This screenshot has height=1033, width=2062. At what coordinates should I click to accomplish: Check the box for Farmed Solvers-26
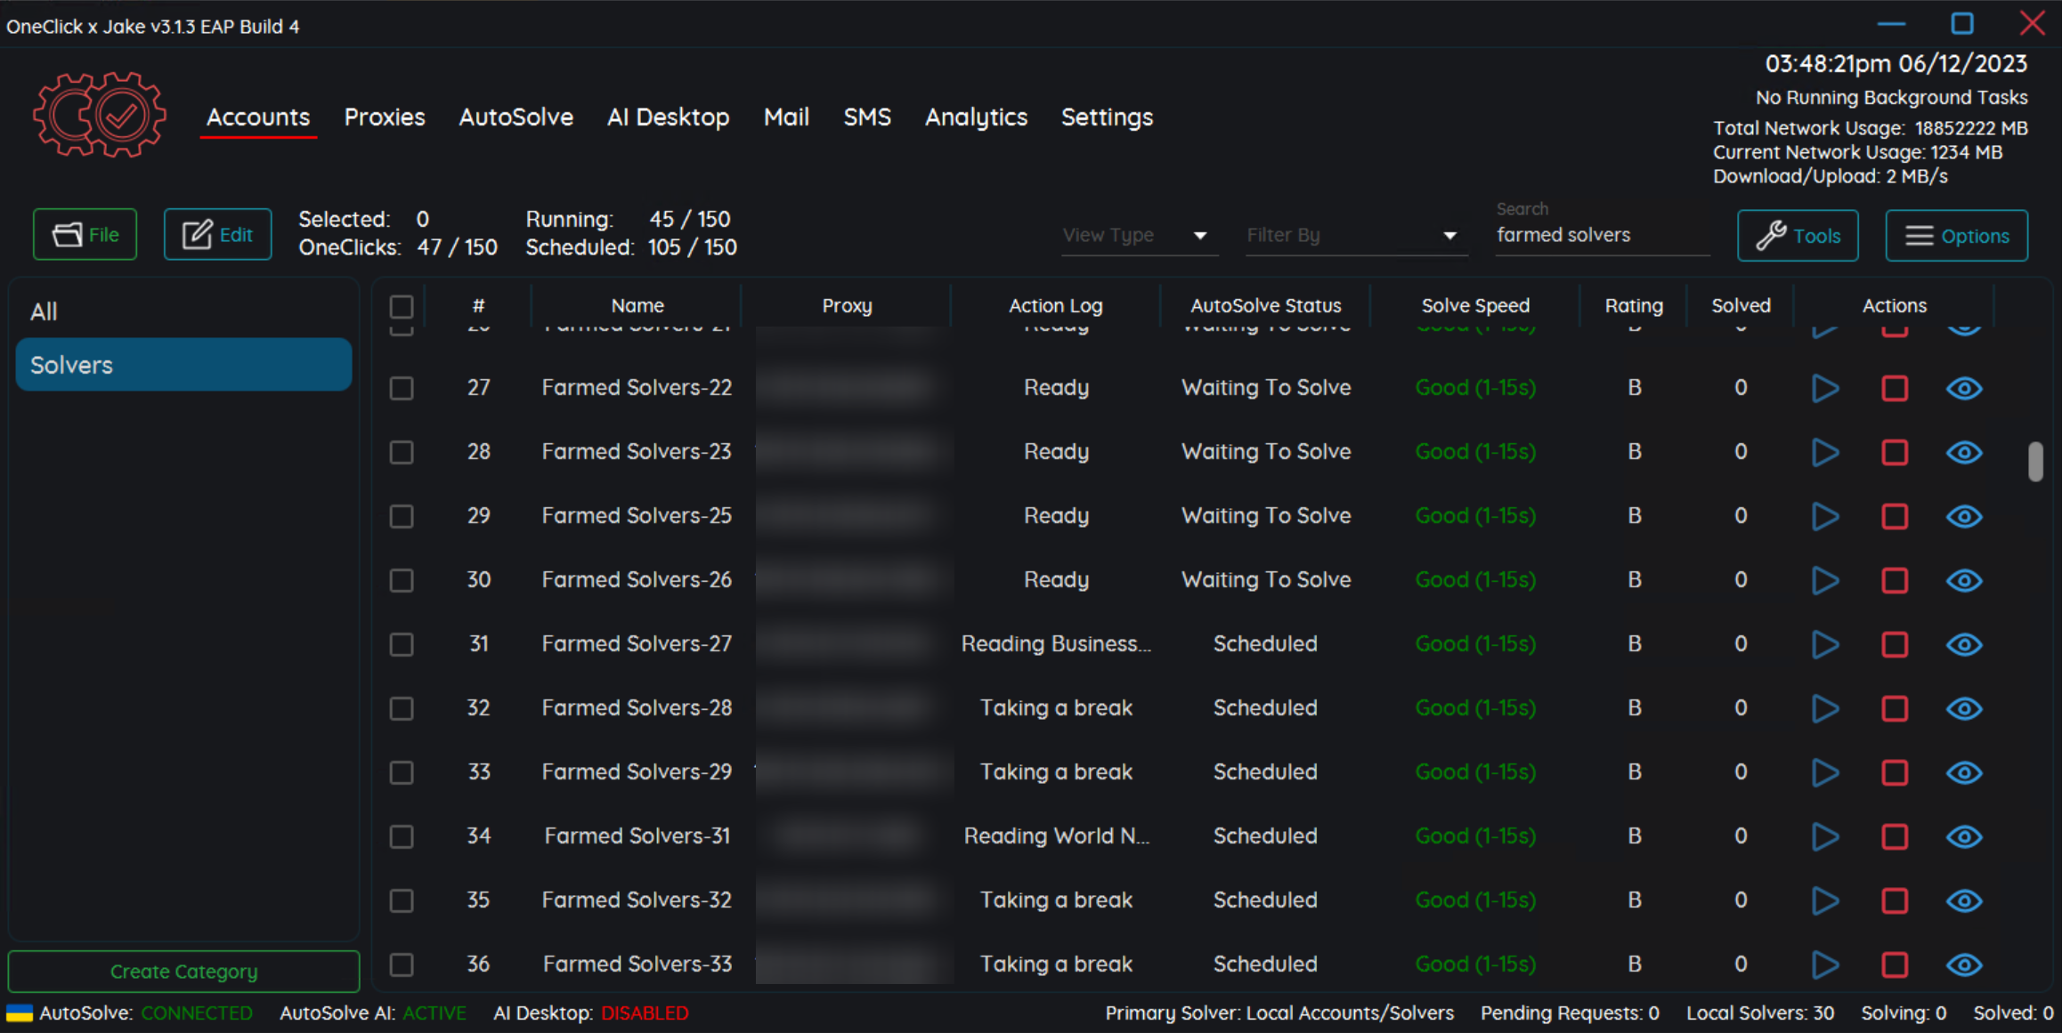pyautogui.click(x=402, y=581)
